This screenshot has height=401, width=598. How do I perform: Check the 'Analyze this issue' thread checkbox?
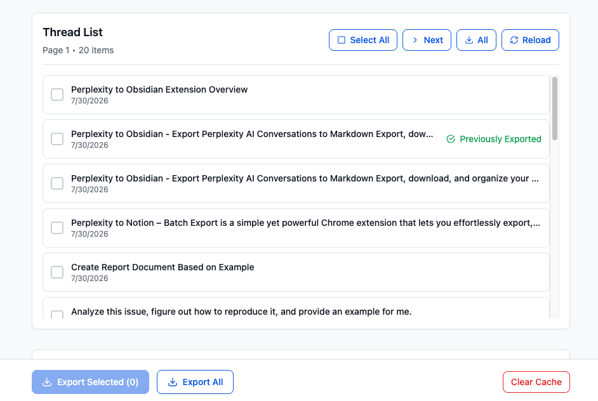click(x=57, y=315)
